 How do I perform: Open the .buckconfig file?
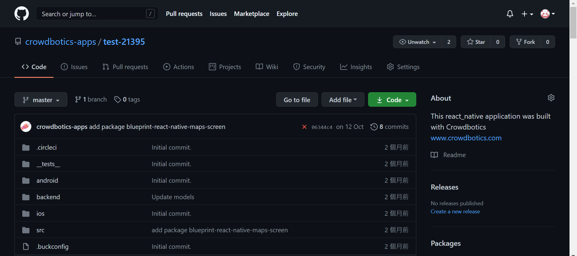(x=53, y=247)
